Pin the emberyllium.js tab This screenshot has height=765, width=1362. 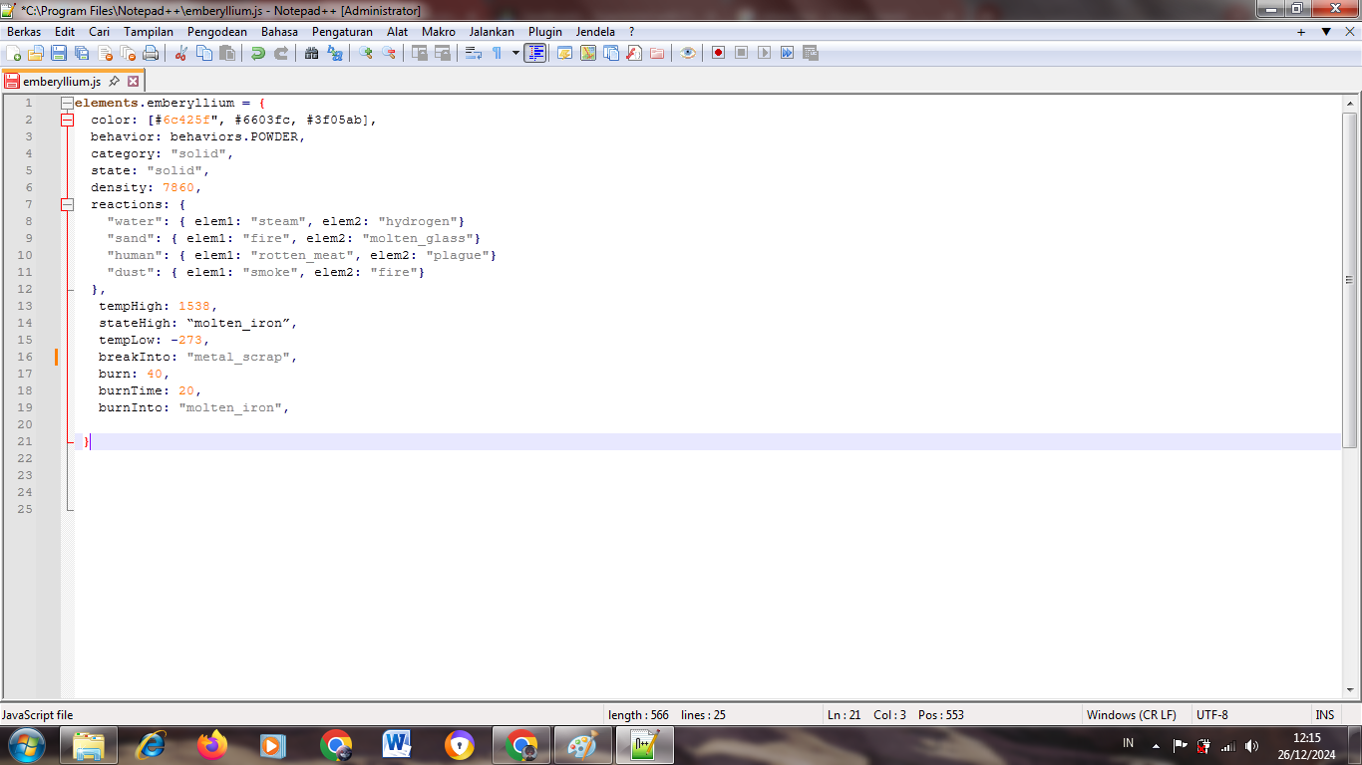(115, 82)
